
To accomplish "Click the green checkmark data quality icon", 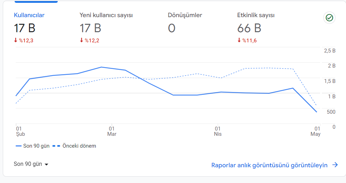I will click(329, 18).
